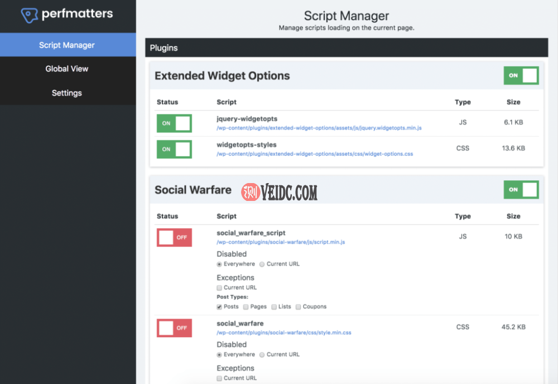Viewport: 558px width, 384px height.
Task: Select Current URL radio for social_warfare_script
Action: 262,264
